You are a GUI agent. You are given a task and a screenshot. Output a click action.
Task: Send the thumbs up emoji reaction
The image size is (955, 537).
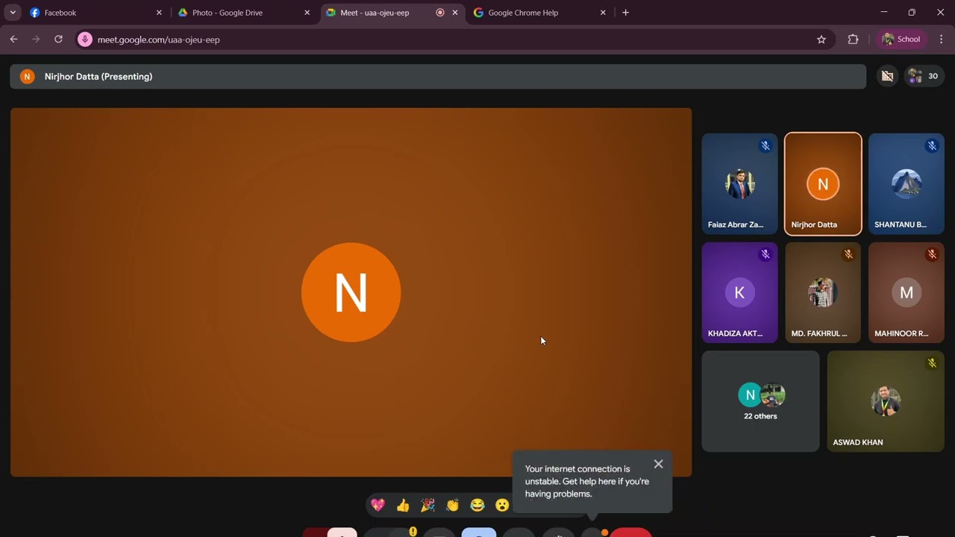[403, 506]
